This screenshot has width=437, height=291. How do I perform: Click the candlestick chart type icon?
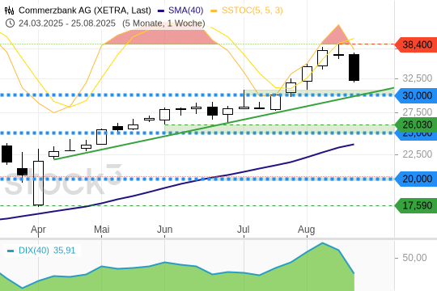pos(9,11)
